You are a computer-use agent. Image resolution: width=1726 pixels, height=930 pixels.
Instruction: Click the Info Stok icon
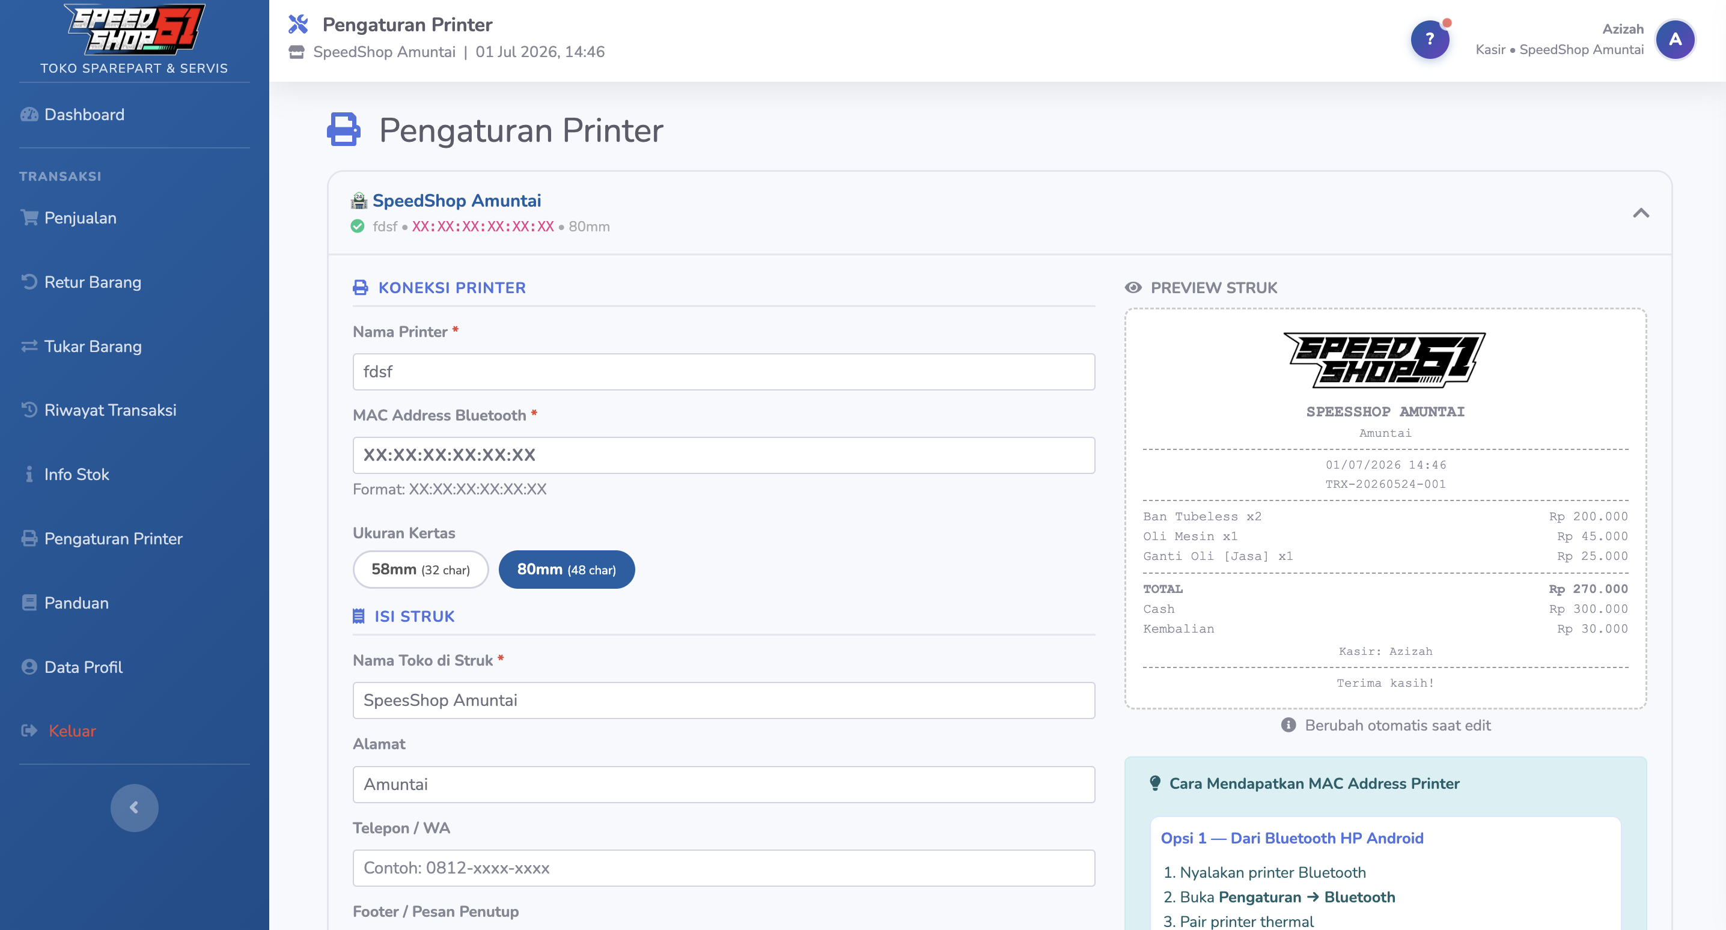29,475
